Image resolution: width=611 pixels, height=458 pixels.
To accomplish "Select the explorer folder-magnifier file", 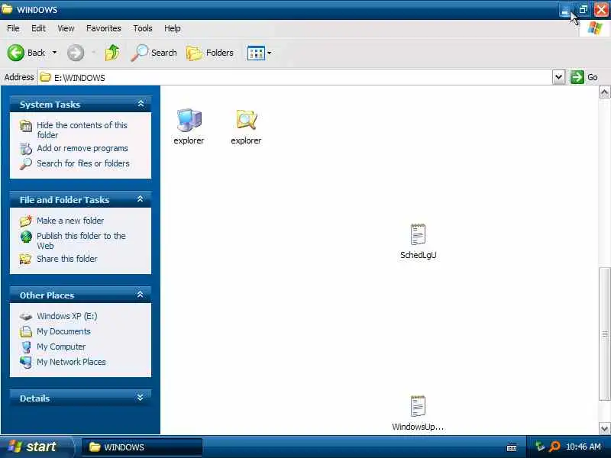I will tap(246, 127).
